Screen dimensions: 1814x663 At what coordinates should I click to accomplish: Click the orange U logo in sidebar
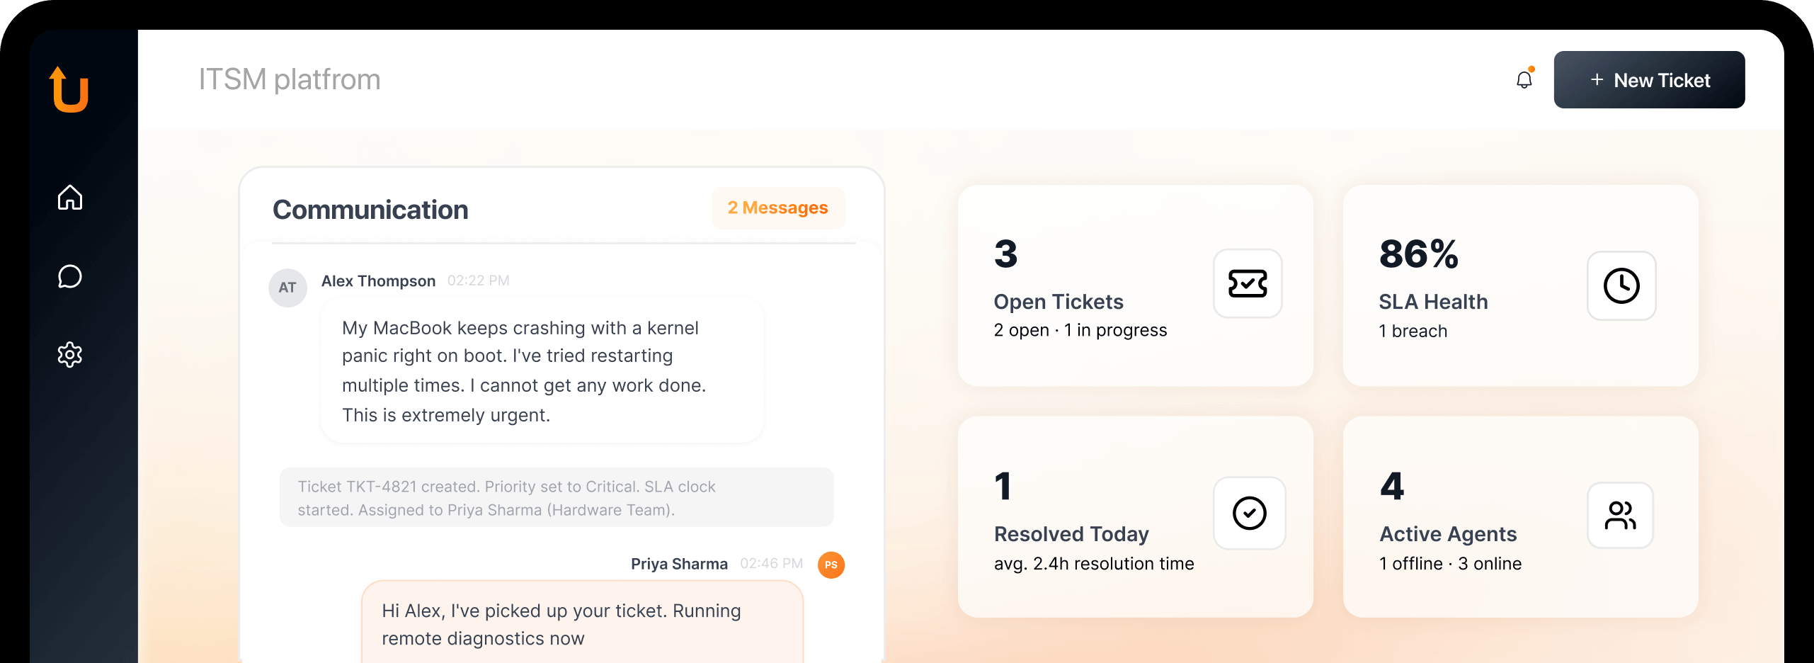tap(69, 90)
